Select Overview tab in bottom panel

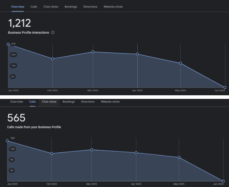(17, 102)
